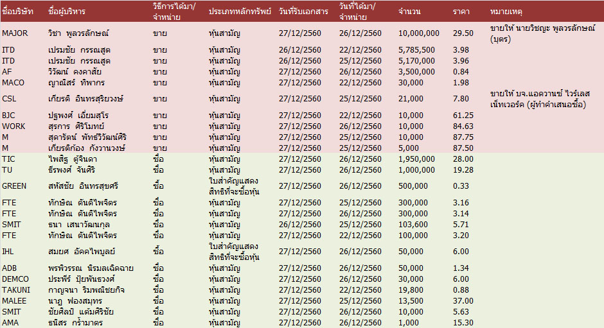Image resolution: width=604 pixels, height=328 pixels.
Task: Select the name สุรการ ศิริโมทย์
Action: coord(76,126)
